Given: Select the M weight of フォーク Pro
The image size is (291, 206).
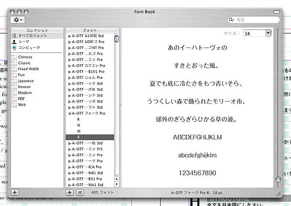Looking at the screenshot, I should 90,131.
